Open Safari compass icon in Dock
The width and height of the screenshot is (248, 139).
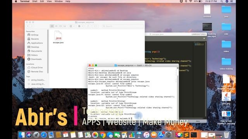44,135
